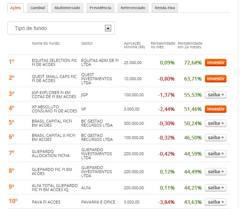Screen dimensions: 240x209
Task: Open the Referenciado tab
Action: pyautogui.click(x=133, y=8)
